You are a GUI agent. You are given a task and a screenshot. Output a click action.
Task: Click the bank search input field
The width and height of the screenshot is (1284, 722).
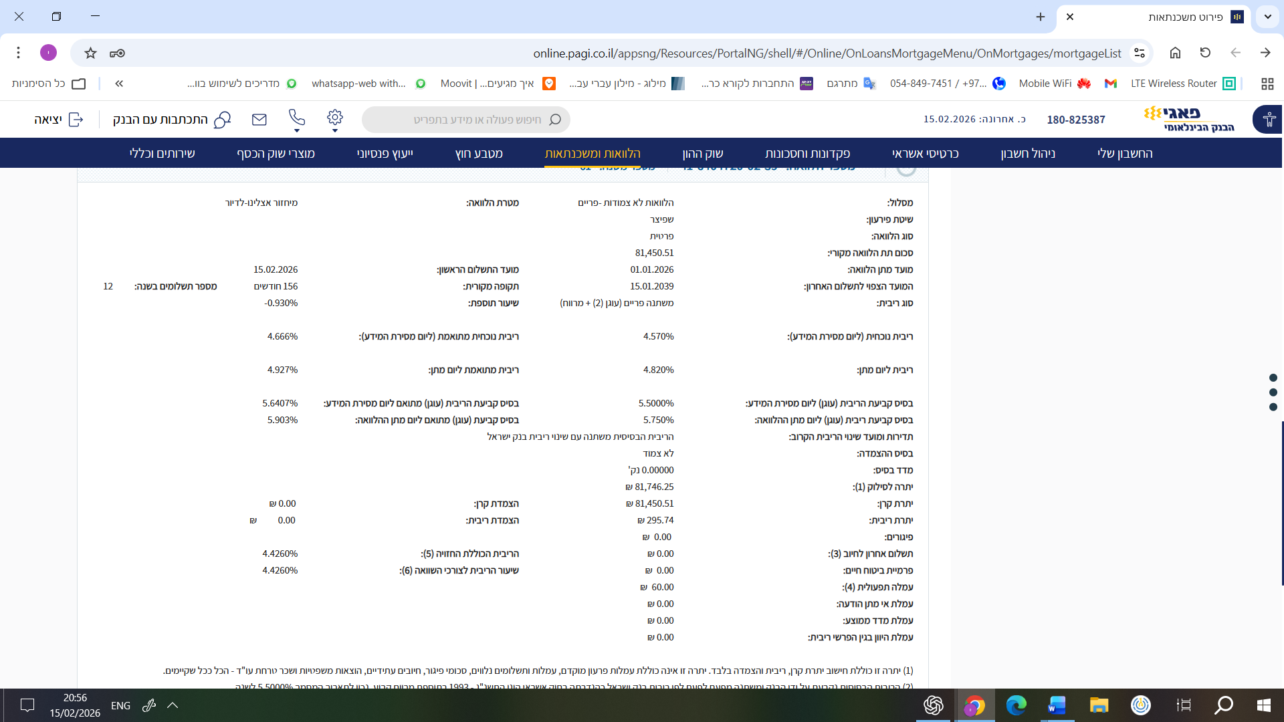click(468, 120)
